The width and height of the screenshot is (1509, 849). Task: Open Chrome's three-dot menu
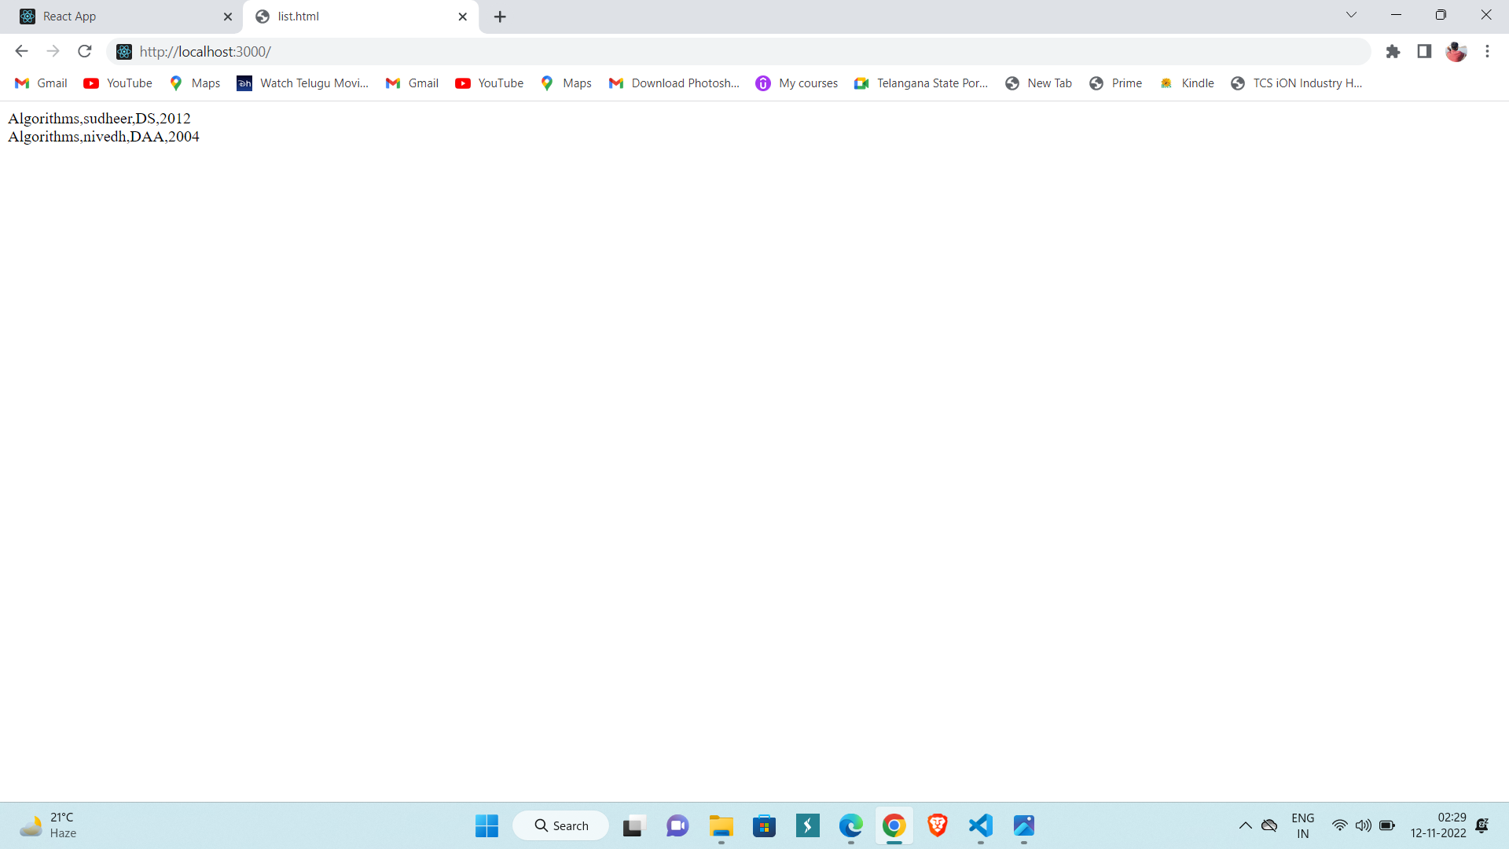coord(1487,52)
